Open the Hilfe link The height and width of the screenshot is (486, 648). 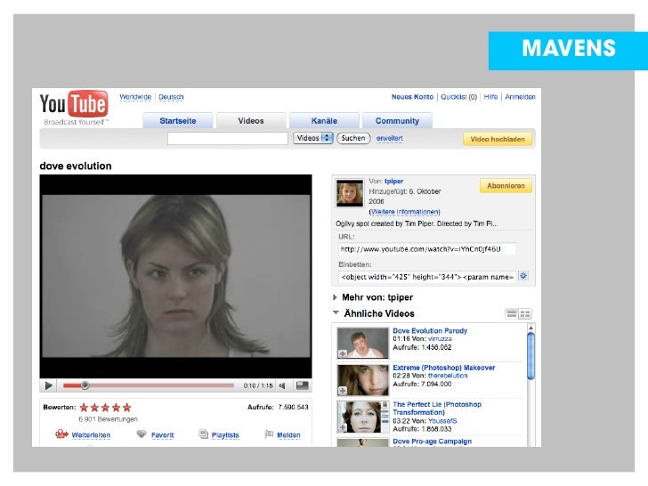tap(490, 97)
